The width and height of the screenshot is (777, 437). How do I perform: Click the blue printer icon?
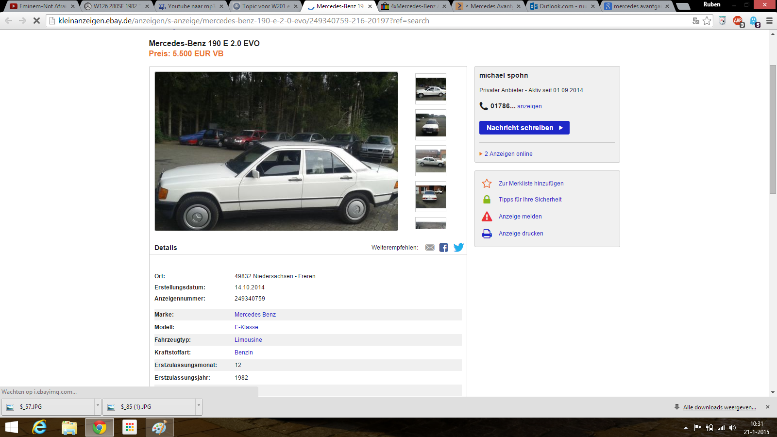pyautogui.click(x=487, y=234)
